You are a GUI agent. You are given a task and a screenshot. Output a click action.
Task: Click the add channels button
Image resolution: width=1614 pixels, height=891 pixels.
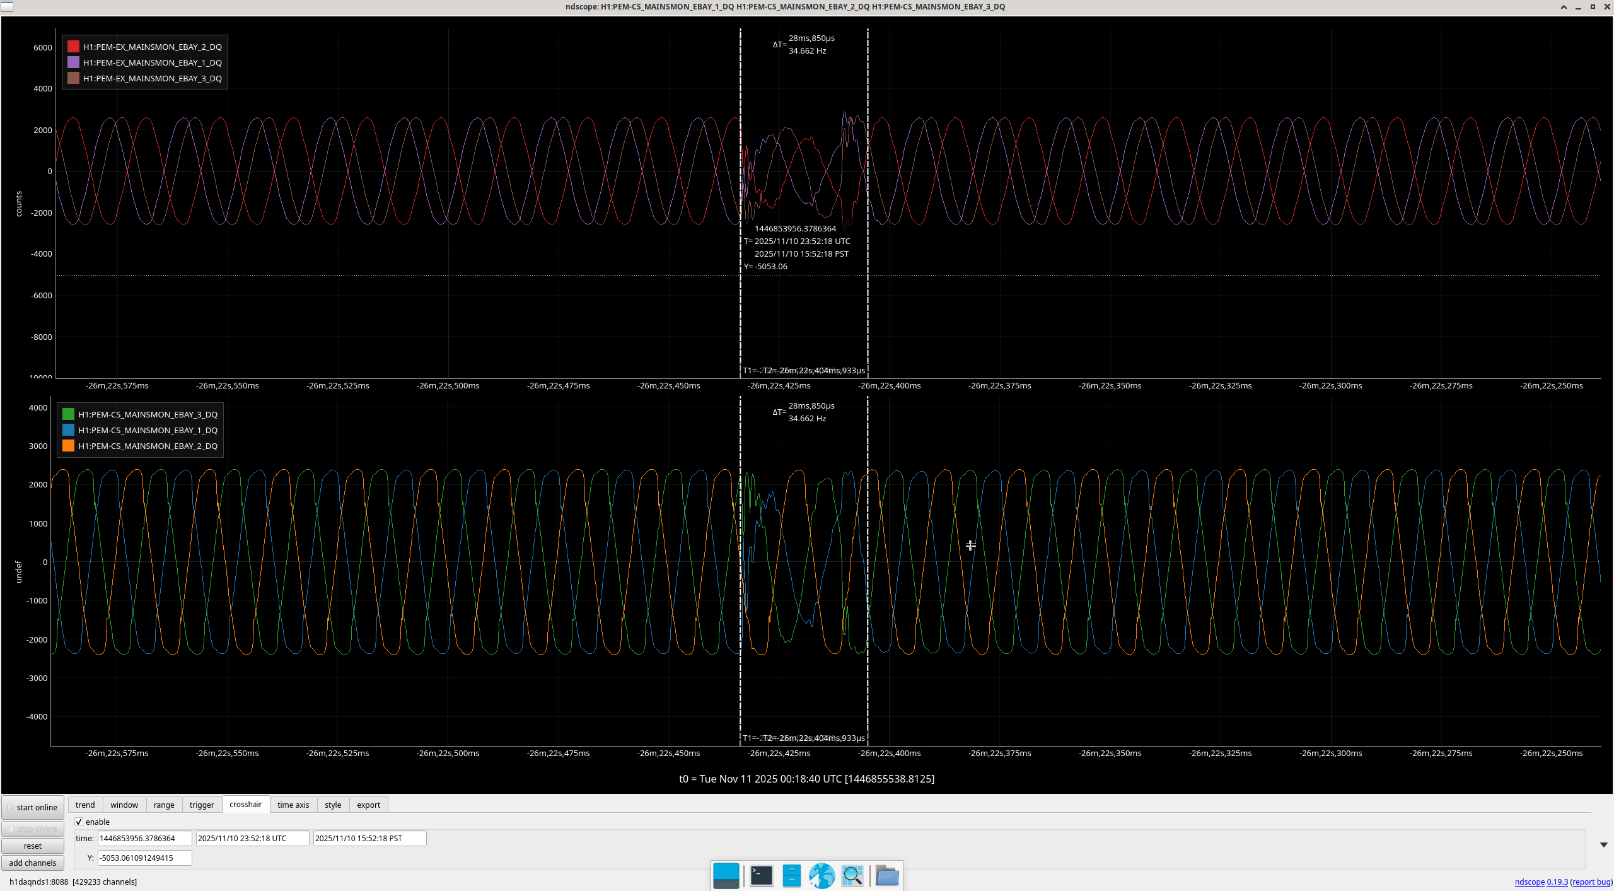(x=33, y=863)
